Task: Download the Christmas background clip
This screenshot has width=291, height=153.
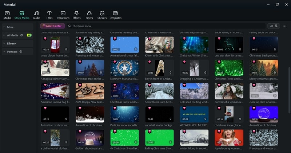Action: point(275,49)
